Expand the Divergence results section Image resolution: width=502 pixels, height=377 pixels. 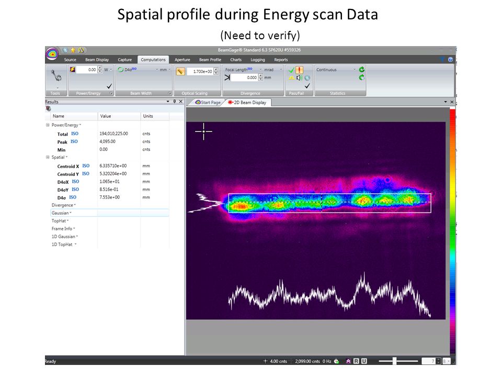click(x=63, y=205)
